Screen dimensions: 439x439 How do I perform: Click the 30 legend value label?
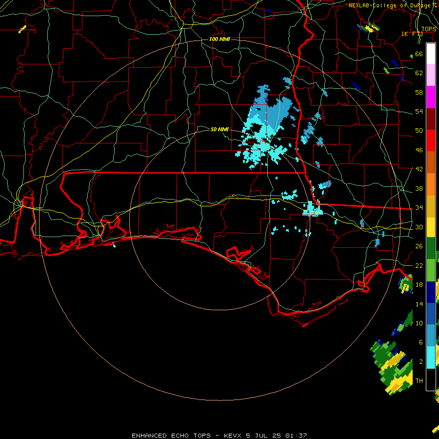pyautogui.click(x=419, y=227)
